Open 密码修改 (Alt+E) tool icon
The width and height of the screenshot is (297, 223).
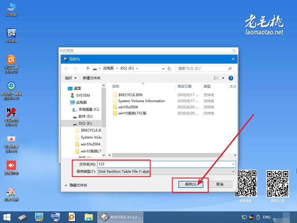[x=11, y=117]
